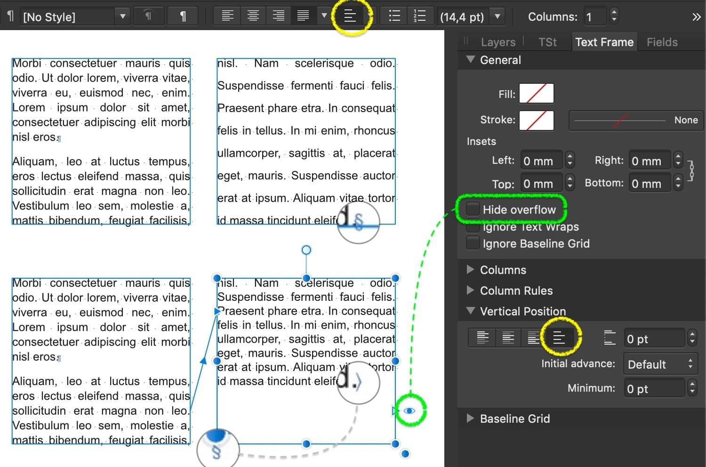Enable the Hide overflow checkbox
Viewport: 706px width, 467px height.
tap(473, 209)
